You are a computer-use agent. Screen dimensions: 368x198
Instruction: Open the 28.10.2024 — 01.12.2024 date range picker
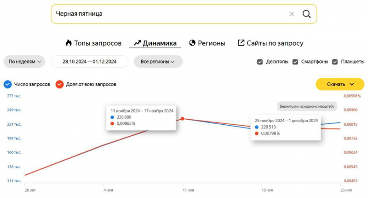[89, 62]
